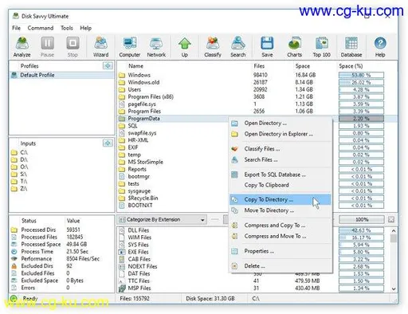Select the Windows.old folder row
Viewport: 408px width, 314px height.
[x=257, y=82]
